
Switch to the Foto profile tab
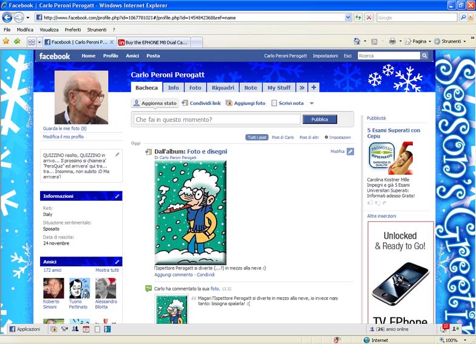coord(195,87)
